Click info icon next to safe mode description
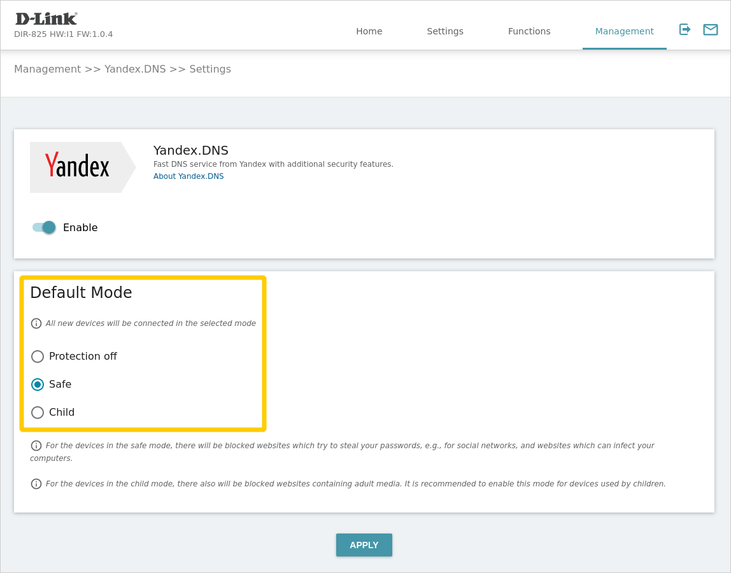The image size is (731, 573). (36, 446)
